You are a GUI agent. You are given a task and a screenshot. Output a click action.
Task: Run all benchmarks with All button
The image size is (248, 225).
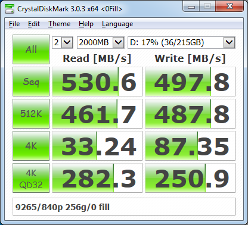pyautogui.click(x=31, y=49)
